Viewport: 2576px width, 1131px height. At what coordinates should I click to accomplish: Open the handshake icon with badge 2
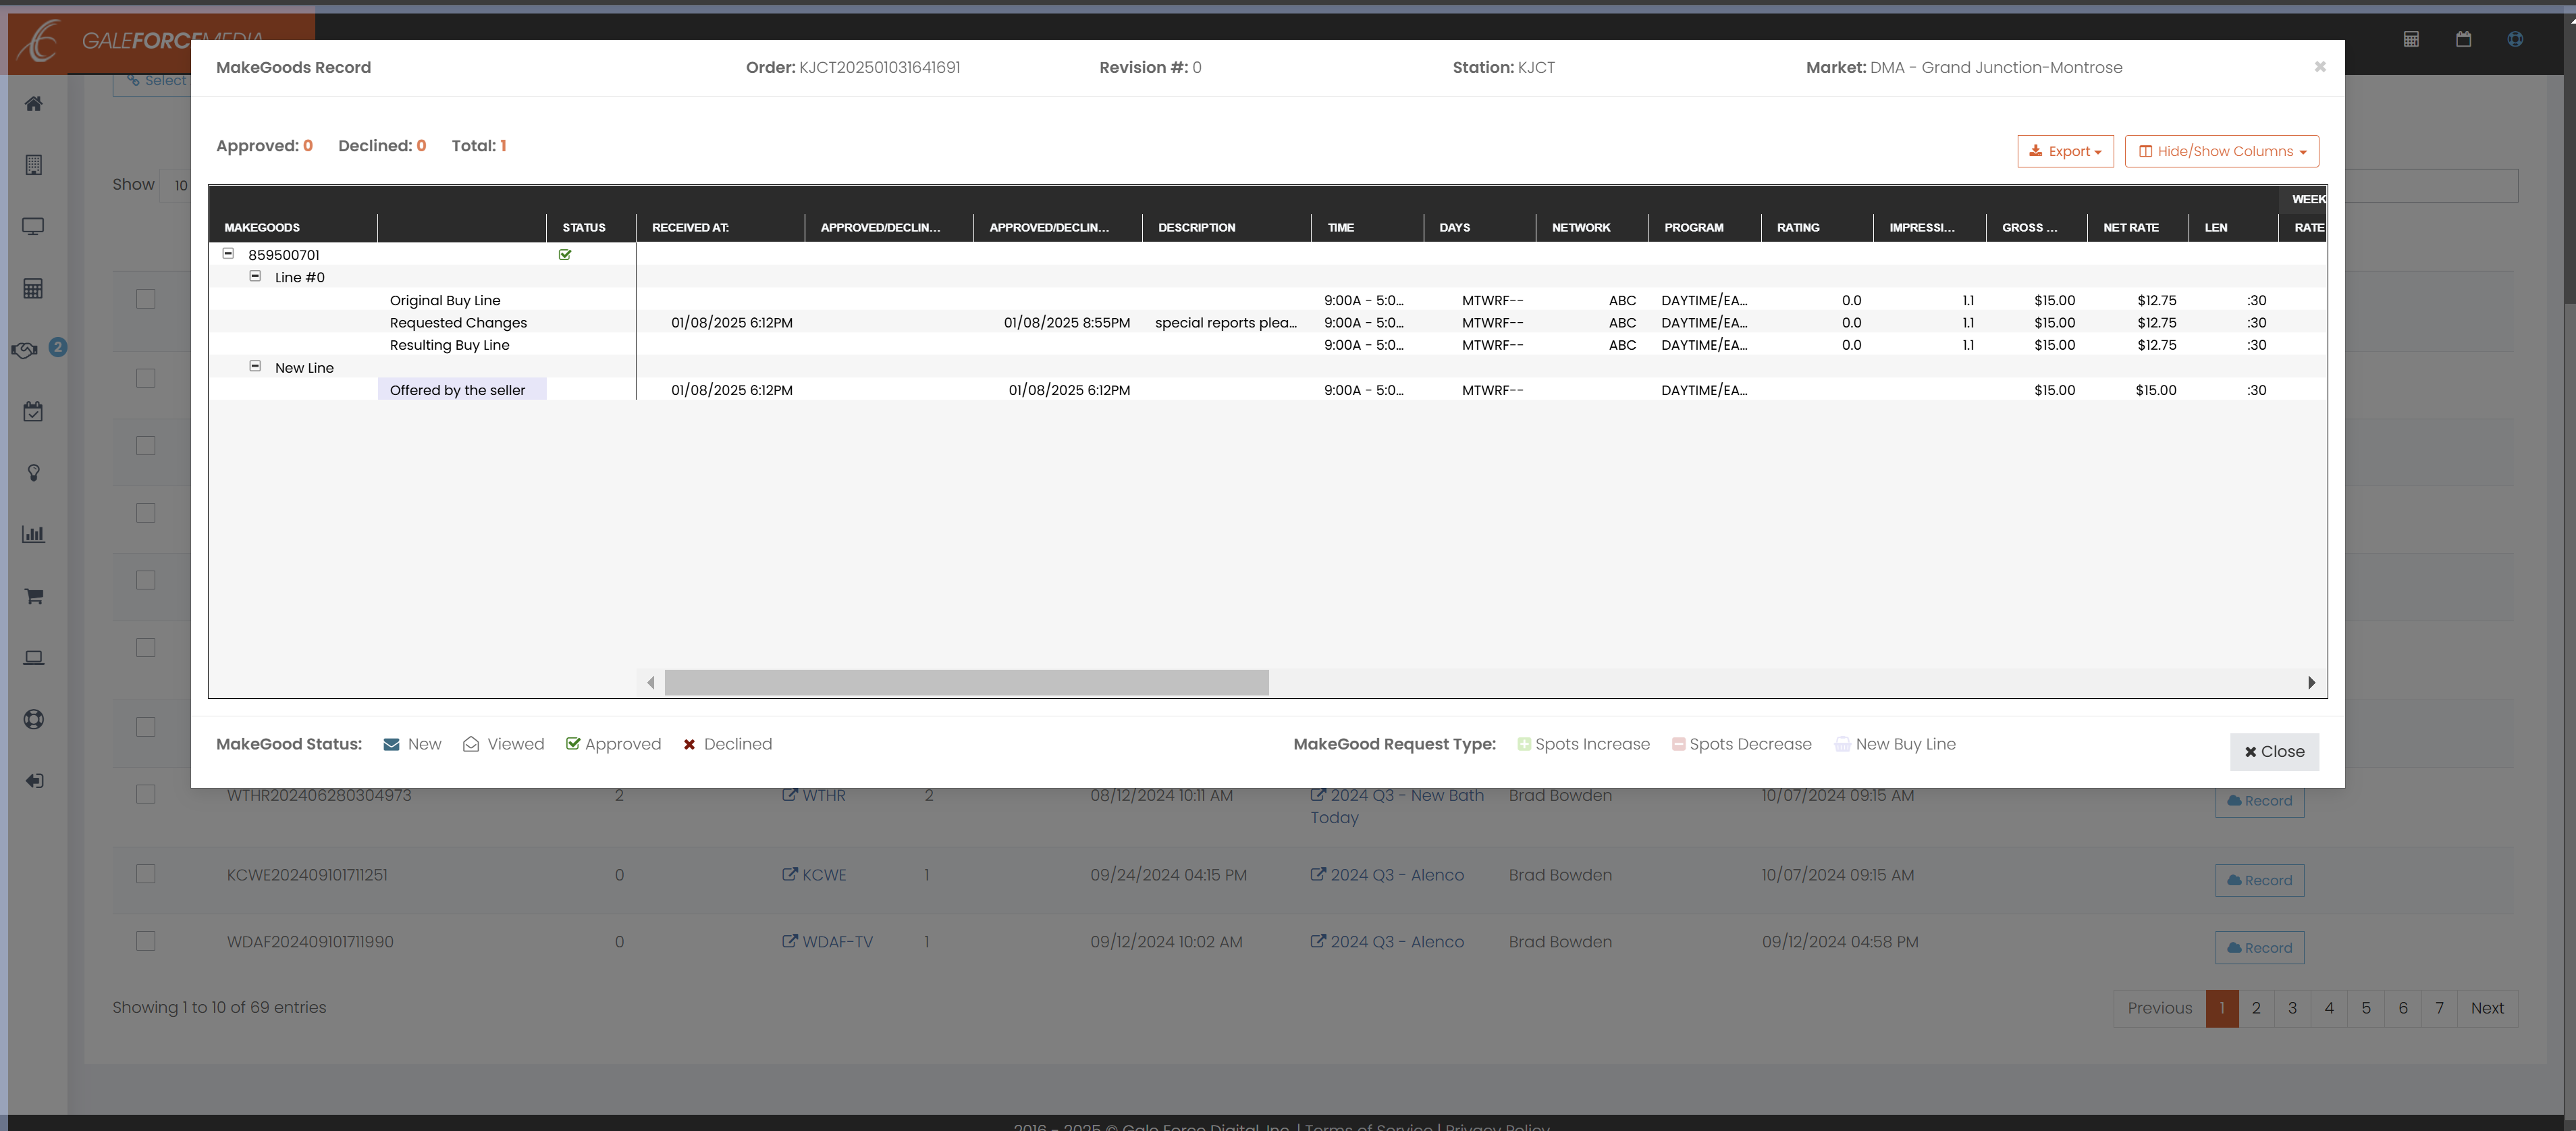(x=25, y=350)
